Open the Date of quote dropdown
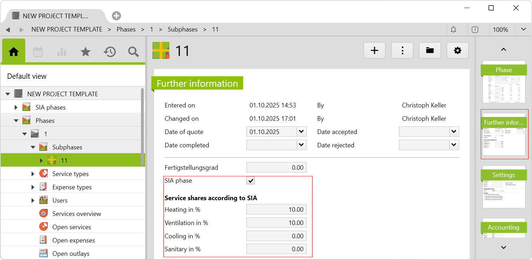 pyautogui.click(x=301, y=132)
